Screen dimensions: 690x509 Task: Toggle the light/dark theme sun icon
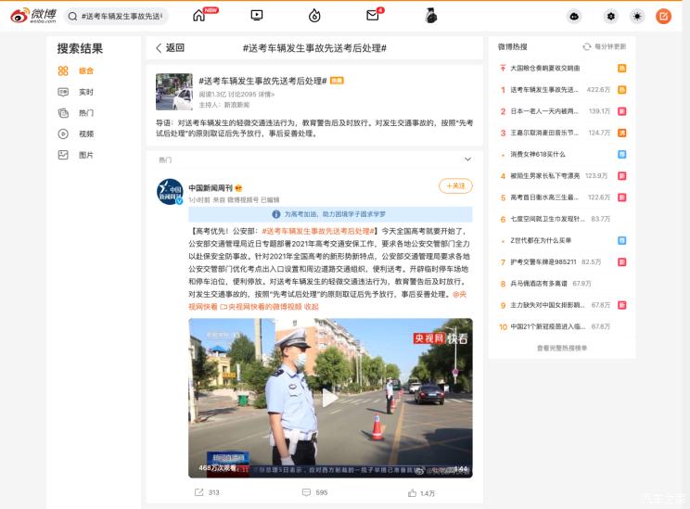point(636,16)
